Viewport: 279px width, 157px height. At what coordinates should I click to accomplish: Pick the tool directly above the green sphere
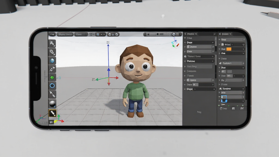pos(52,69)
